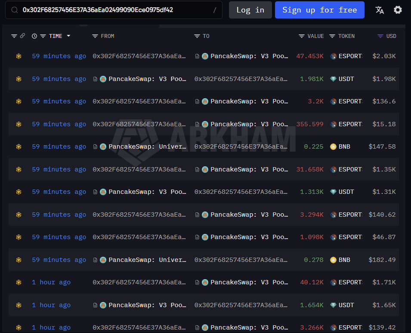
Task: Click USD amount $1.65K
Action: pos(384,305)
